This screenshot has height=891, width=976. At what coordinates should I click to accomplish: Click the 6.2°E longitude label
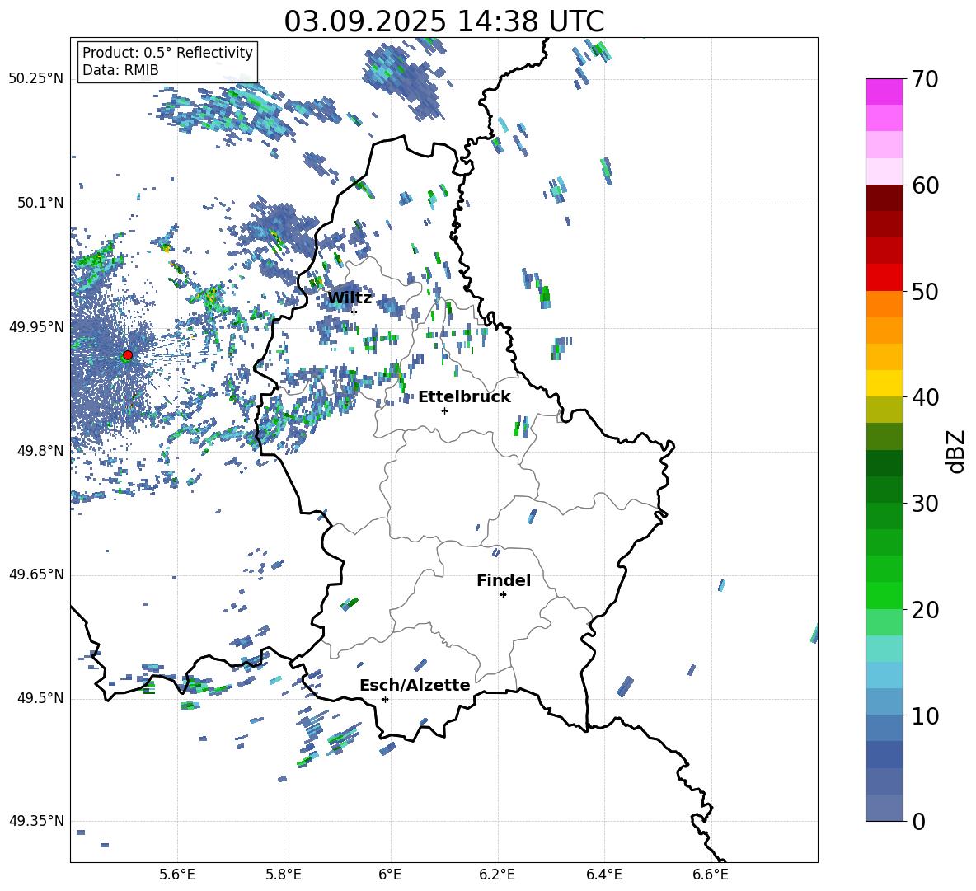497,875
